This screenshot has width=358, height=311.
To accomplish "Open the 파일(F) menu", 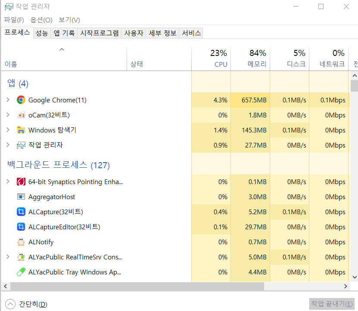I will tap(14, 20).
